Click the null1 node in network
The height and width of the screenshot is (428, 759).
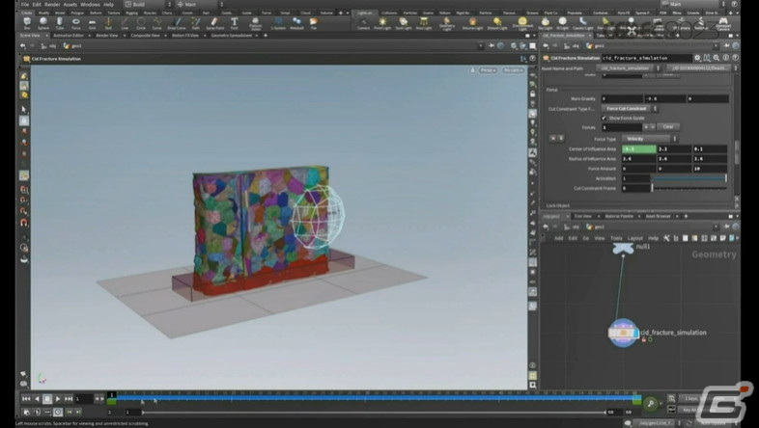pyautogui.click(x=623, y=248)
